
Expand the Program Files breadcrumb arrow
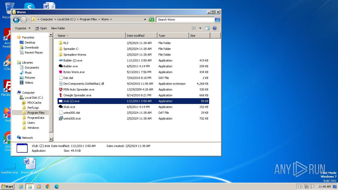click(99, 20)
